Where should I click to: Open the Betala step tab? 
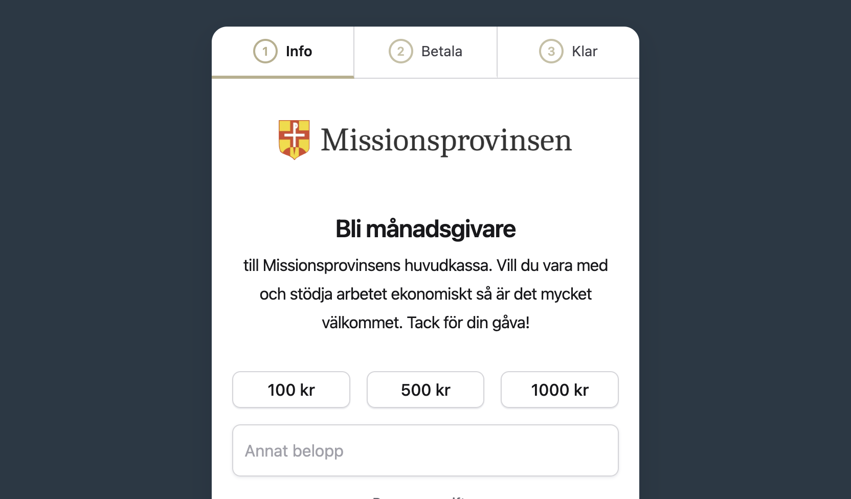441,51
